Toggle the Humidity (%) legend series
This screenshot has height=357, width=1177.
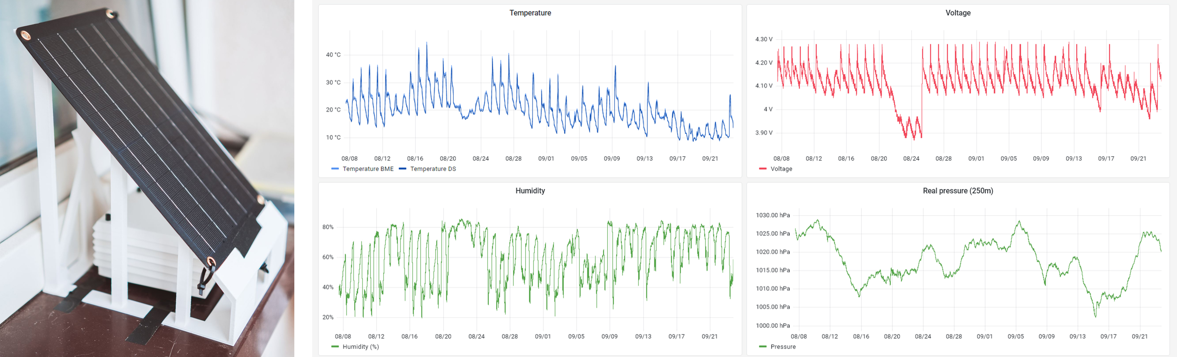tap(360, 347)
